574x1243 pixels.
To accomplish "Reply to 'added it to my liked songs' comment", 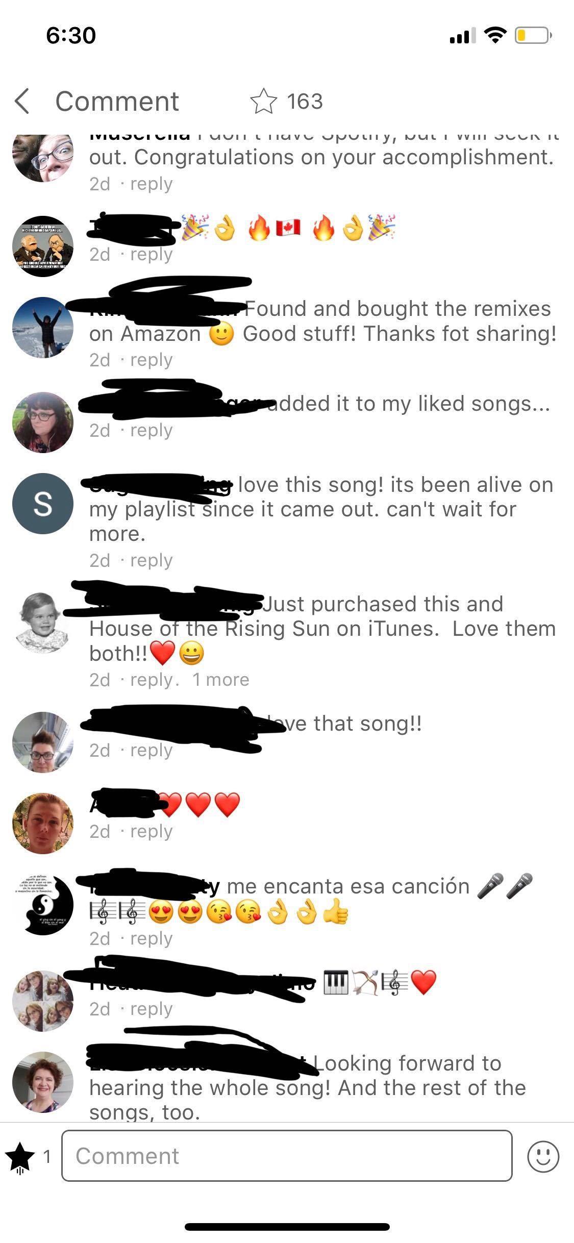I will coord(151,430).
